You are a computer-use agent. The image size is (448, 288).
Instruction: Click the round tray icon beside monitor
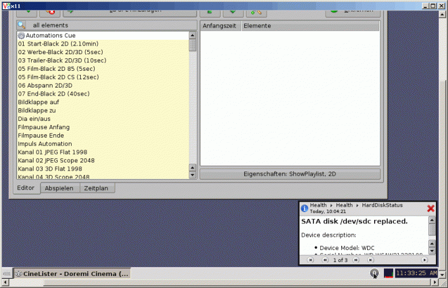374,273
